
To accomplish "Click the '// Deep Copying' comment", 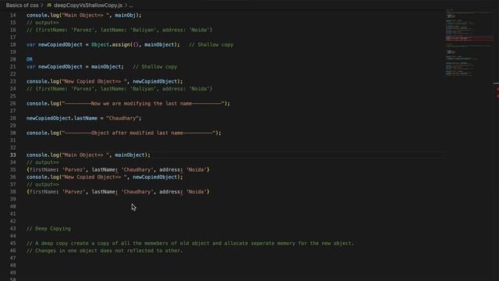I will [x=48, y=229].
